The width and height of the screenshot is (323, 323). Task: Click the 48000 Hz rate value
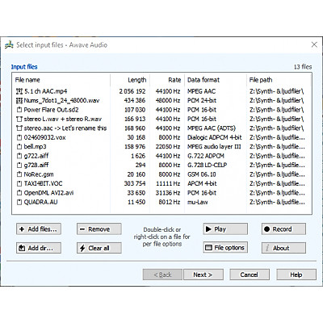168,101
